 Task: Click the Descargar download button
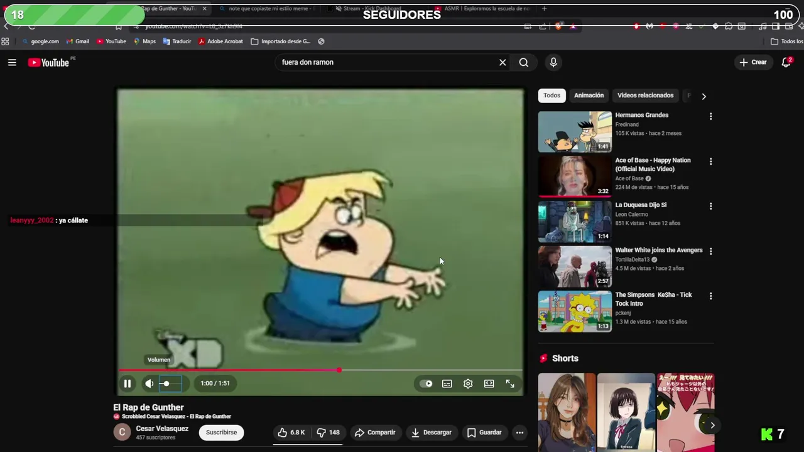pos(432,433)
